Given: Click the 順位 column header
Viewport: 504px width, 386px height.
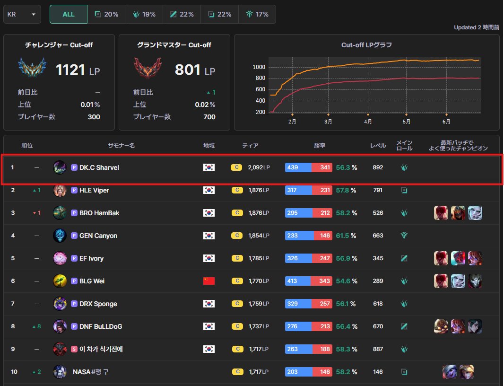Looking at the screenshot, I should coord(27,145).
